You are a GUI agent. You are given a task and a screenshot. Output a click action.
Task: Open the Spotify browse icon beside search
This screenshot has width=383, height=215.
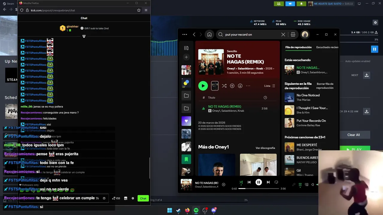(x=293, y=34)
